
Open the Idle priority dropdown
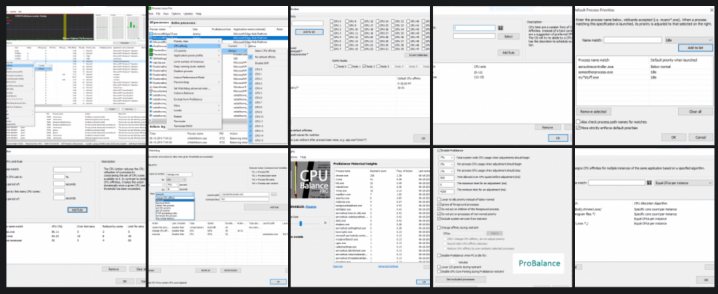688,40
